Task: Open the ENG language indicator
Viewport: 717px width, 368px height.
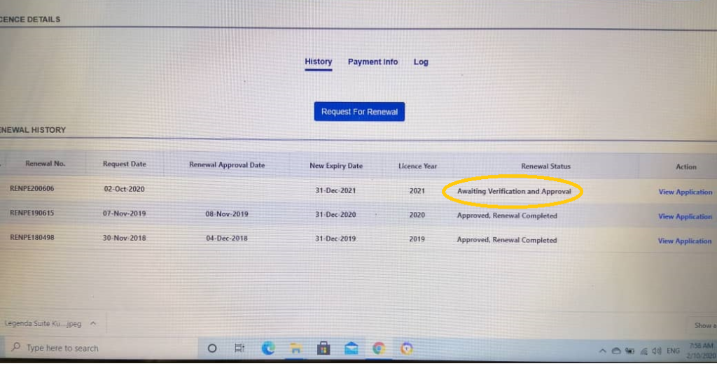Action: 673,351
